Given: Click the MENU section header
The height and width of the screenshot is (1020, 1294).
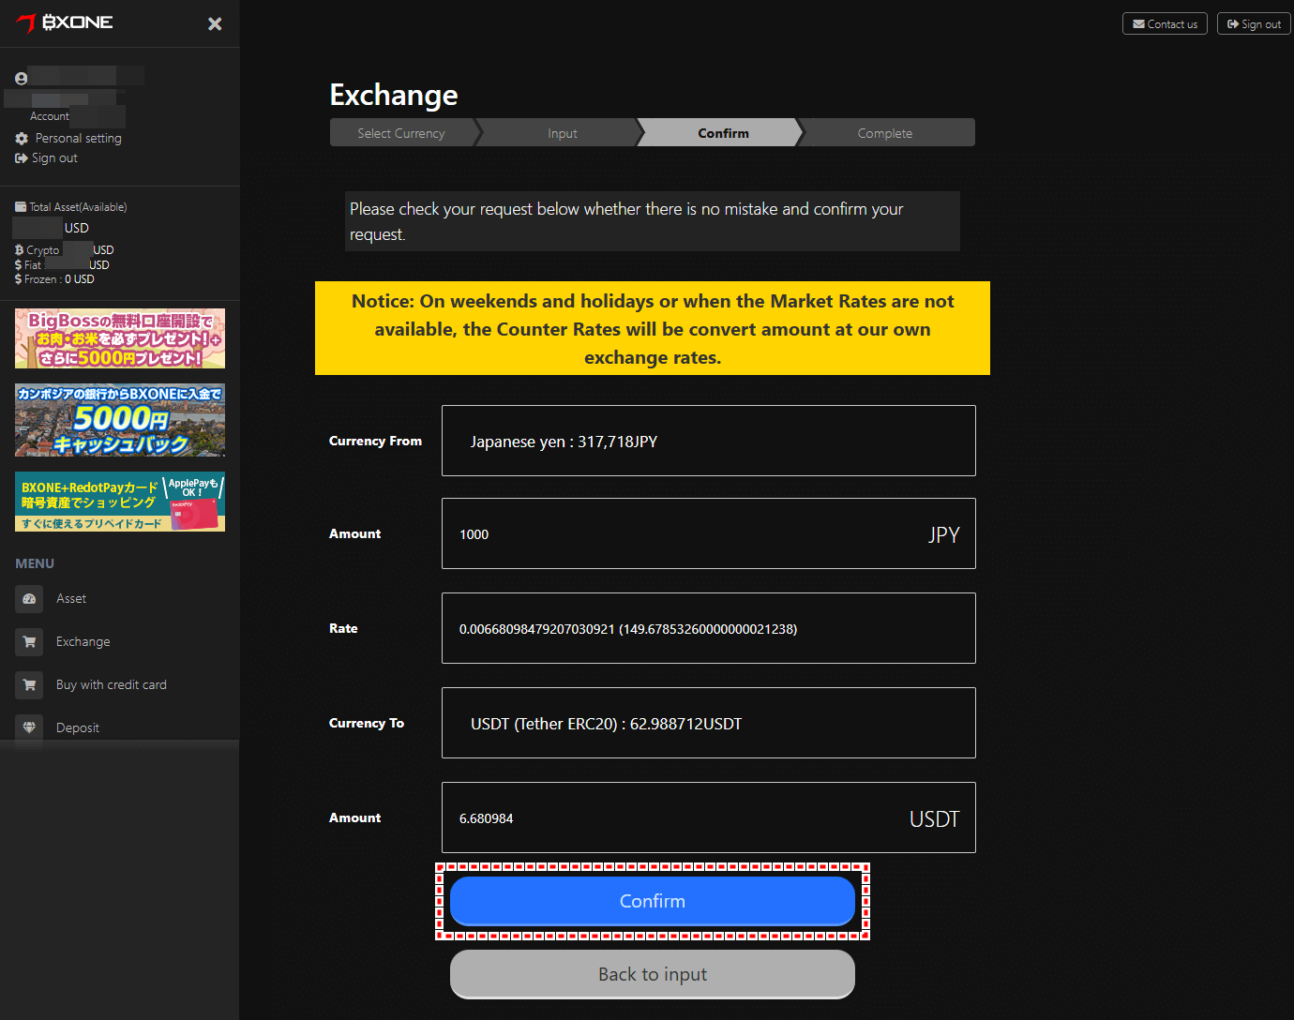Looking at the screenshot, I should (x=35, y=563).
